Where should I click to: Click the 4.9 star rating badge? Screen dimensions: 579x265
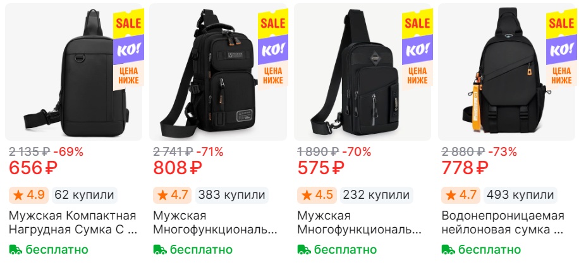pyautogui.click(x=29, y=195)
